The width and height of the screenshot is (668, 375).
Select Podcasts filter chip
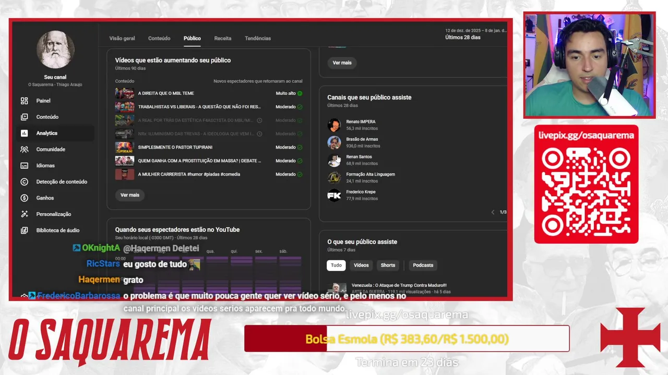click(423, 265)
